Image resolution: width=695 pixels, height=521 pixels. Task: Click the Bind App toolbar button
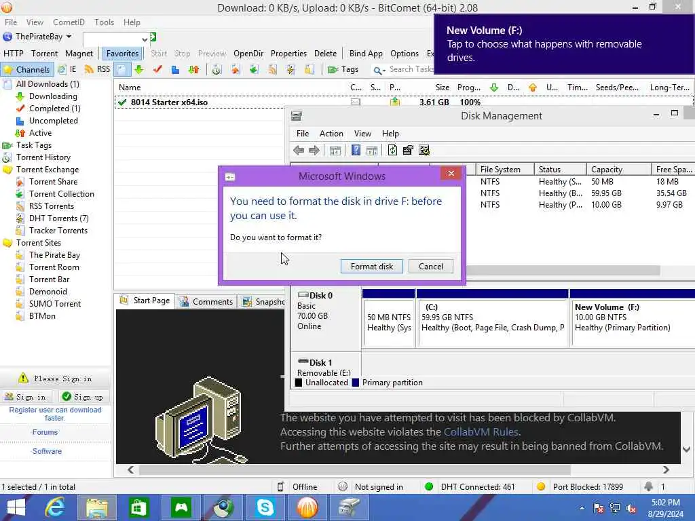click(x=366, y=54)
